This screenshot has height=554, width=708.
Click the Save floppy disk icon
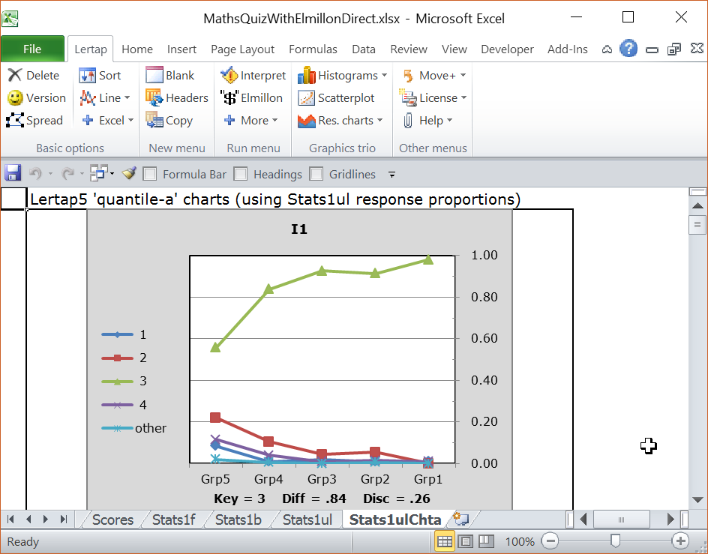(x=13, y=173)
